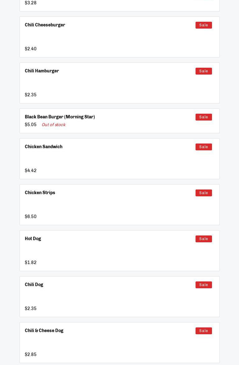Open Black Bean Burger (Morning Star) item

(x=60, y=117)
